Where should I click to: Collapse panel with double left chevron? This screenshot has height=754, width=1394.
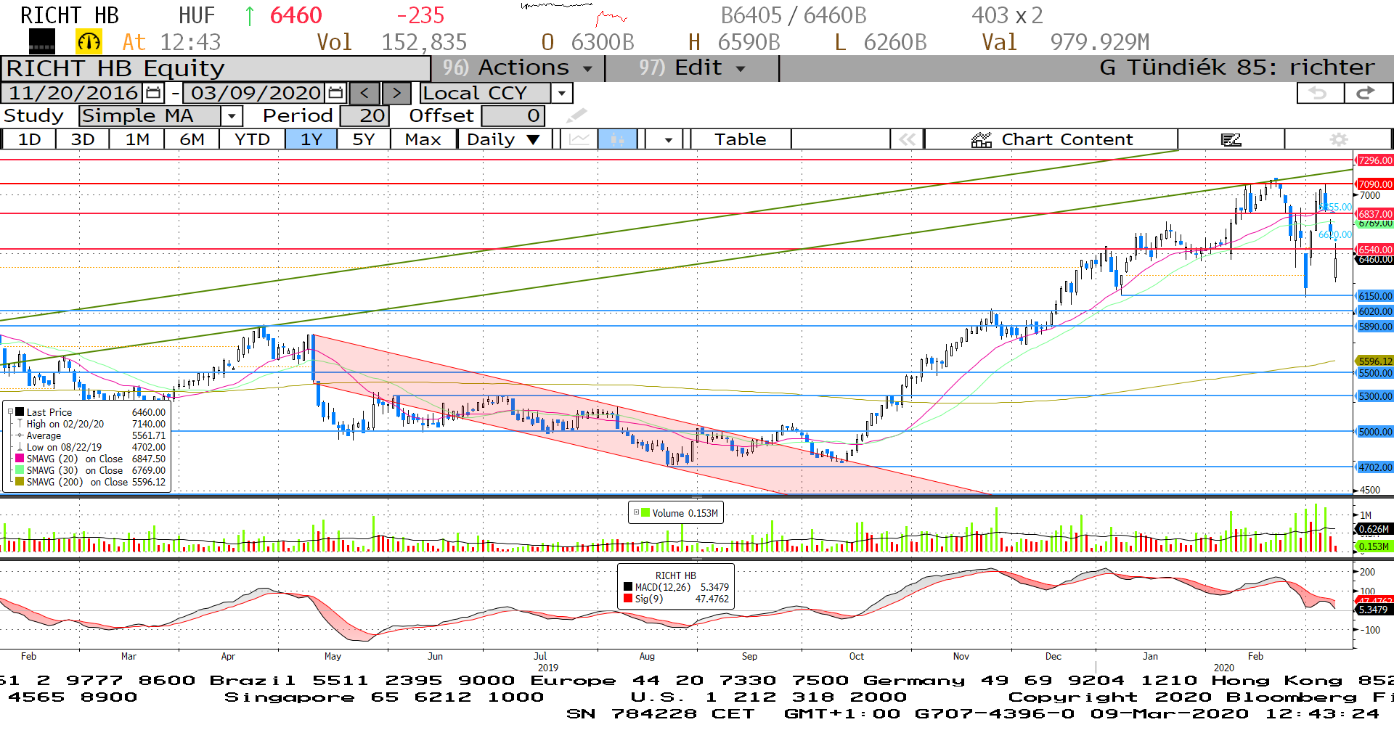click(x=907, y=139)
